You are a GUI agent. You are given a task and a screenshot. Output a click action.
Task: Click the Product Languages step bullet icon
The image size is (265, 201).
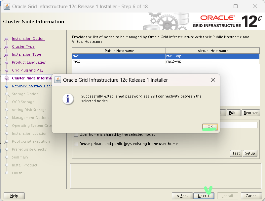7,63
